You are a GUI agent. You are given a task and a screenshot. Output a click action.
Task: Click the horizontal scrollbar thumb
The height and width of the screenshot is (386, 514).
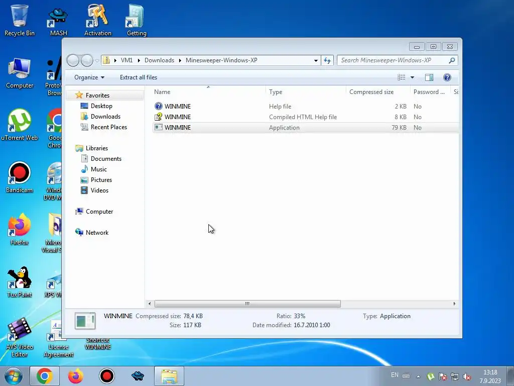click(247, 304)
